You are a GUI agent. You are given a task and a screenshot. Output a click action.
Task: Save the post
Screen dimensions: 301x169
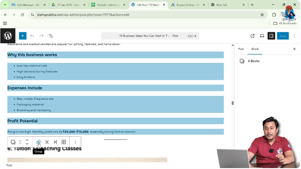(283, 36)
